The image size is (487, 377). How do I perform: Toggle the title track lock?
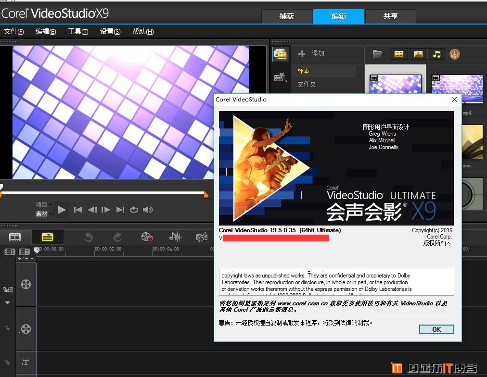point(7,362)
